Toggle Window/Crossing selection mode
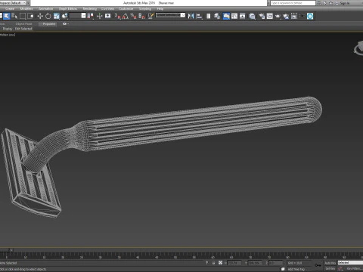Image resolution: width=363 pixels, height=272 pixels. coord(30,16)
